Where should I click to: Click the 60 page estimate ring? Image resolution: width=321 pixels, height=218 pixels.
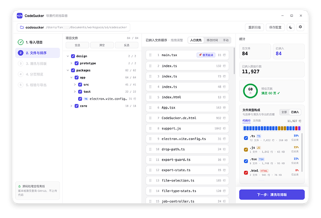(250, 91)
